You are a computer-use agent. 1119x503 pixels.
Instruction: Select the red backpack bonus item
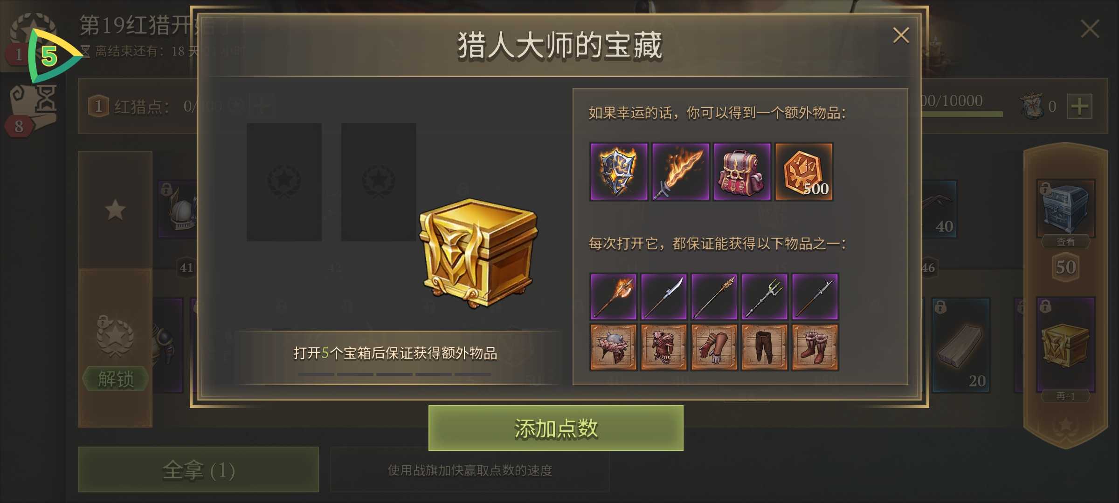coord(742,171)
